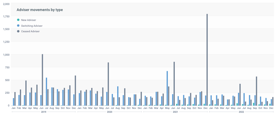Click the Ceased Adviser bar for Mar 2019
The image size is (279, 118).
coord(26,93)
